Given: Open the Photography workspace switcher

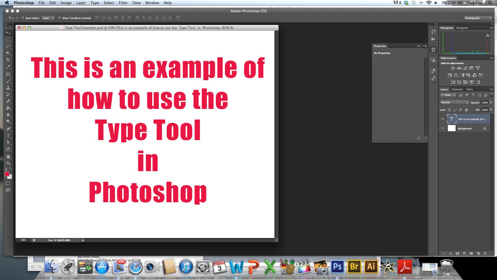Looking at the screenshot, I should click(x=478, y=18).
